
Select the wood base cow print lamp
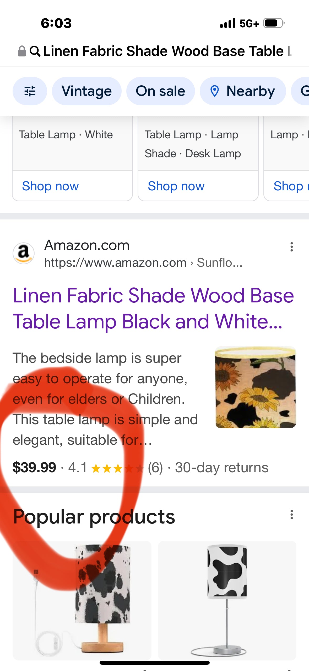tap(82, 600)
